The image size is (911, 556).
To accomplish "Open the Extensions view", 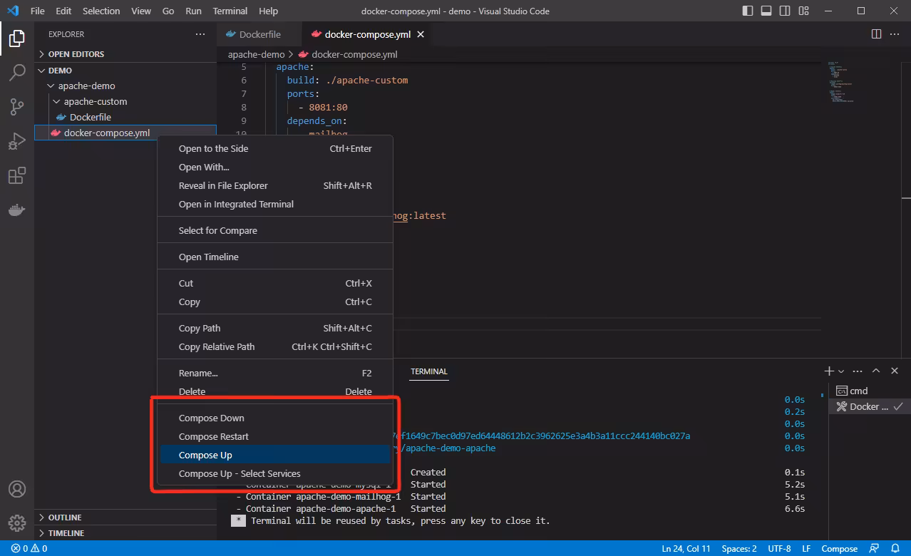I will [x=17, y=175].
